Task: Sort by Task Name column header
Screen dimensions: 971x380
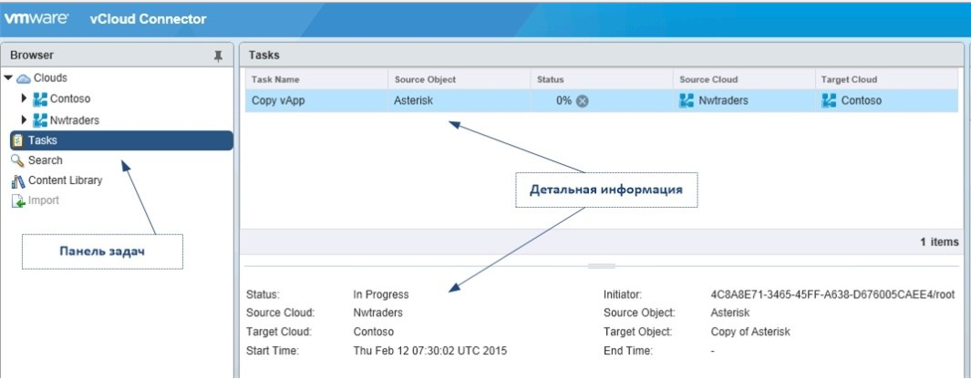Action: pyautogui.click(x=316, y=79)
